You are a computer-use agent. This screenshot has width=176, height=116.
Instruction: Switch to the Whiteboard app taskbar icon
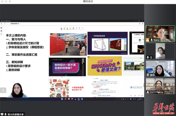pyautogui.click(x=79, y=99)
